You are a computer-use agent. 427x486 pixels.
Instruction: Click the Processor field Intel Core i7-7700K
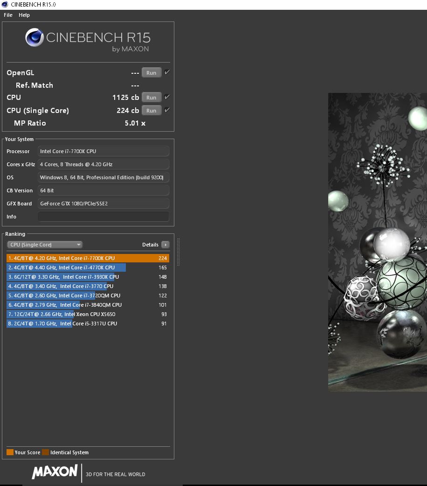point(103,151)
